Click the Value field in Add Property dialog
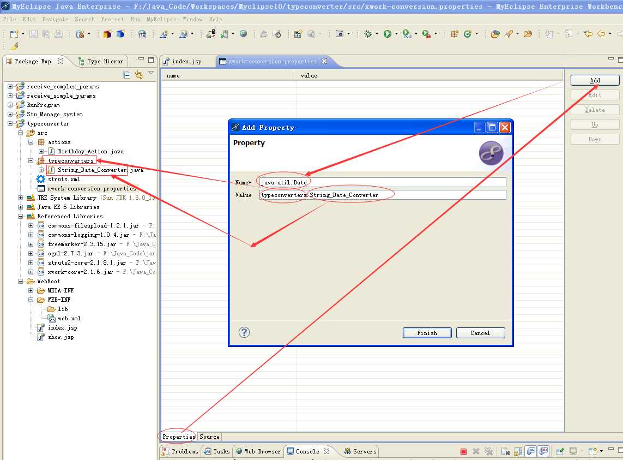623x460 pixels. [383, 195]
